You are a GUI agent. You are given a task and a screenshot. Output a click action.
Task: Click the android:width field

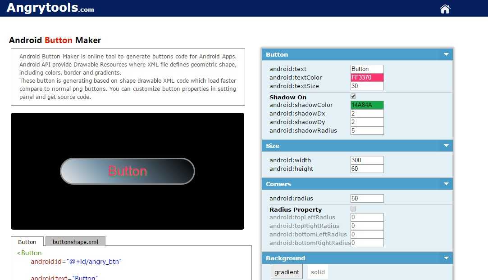pos(367,160)
